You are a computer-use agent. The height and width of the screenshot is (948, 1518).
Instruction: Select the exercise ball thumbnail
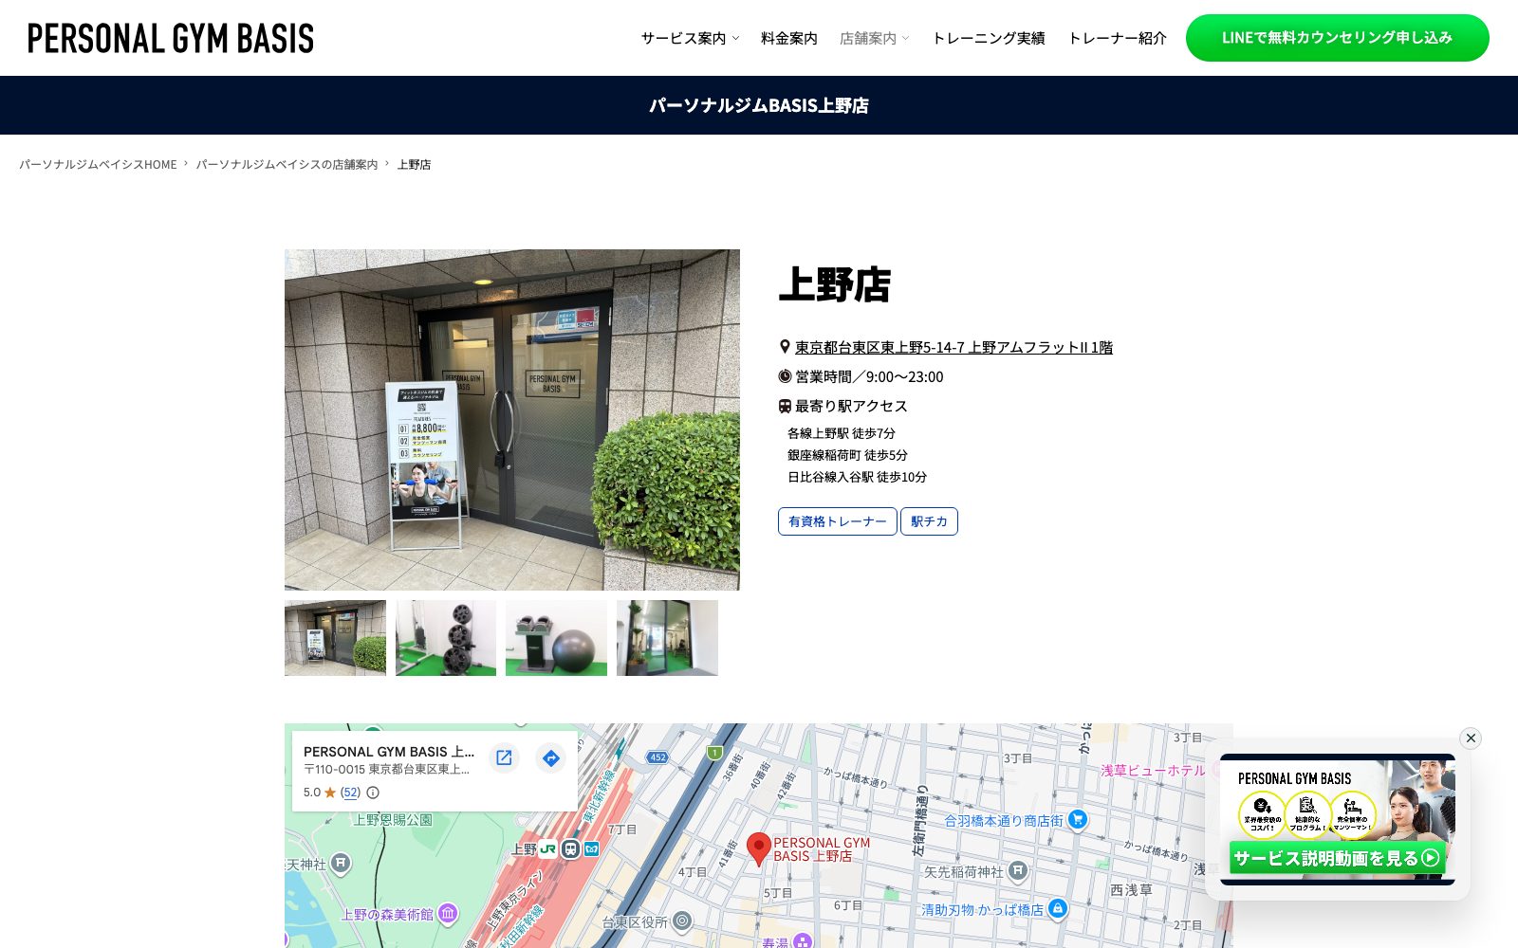click(x=556, y=638)
